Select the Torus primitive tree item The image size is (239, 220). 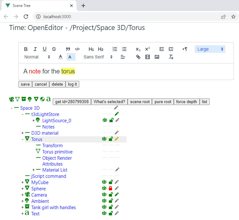point(57,152)
